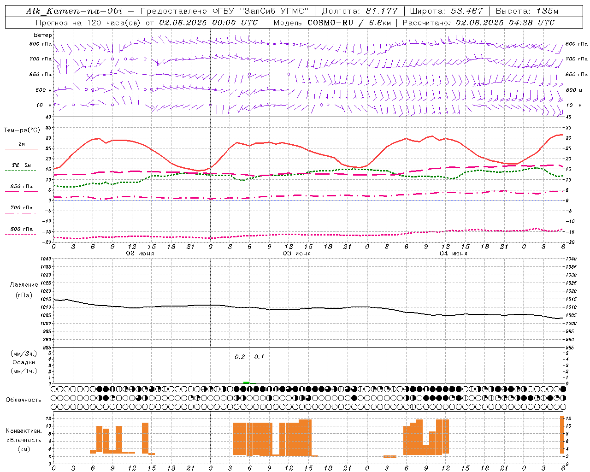Click the forecast header "Прогноз на 120 часа(ов)"
The height and width of the screenshot is (472, 590).
click(88, 23)
